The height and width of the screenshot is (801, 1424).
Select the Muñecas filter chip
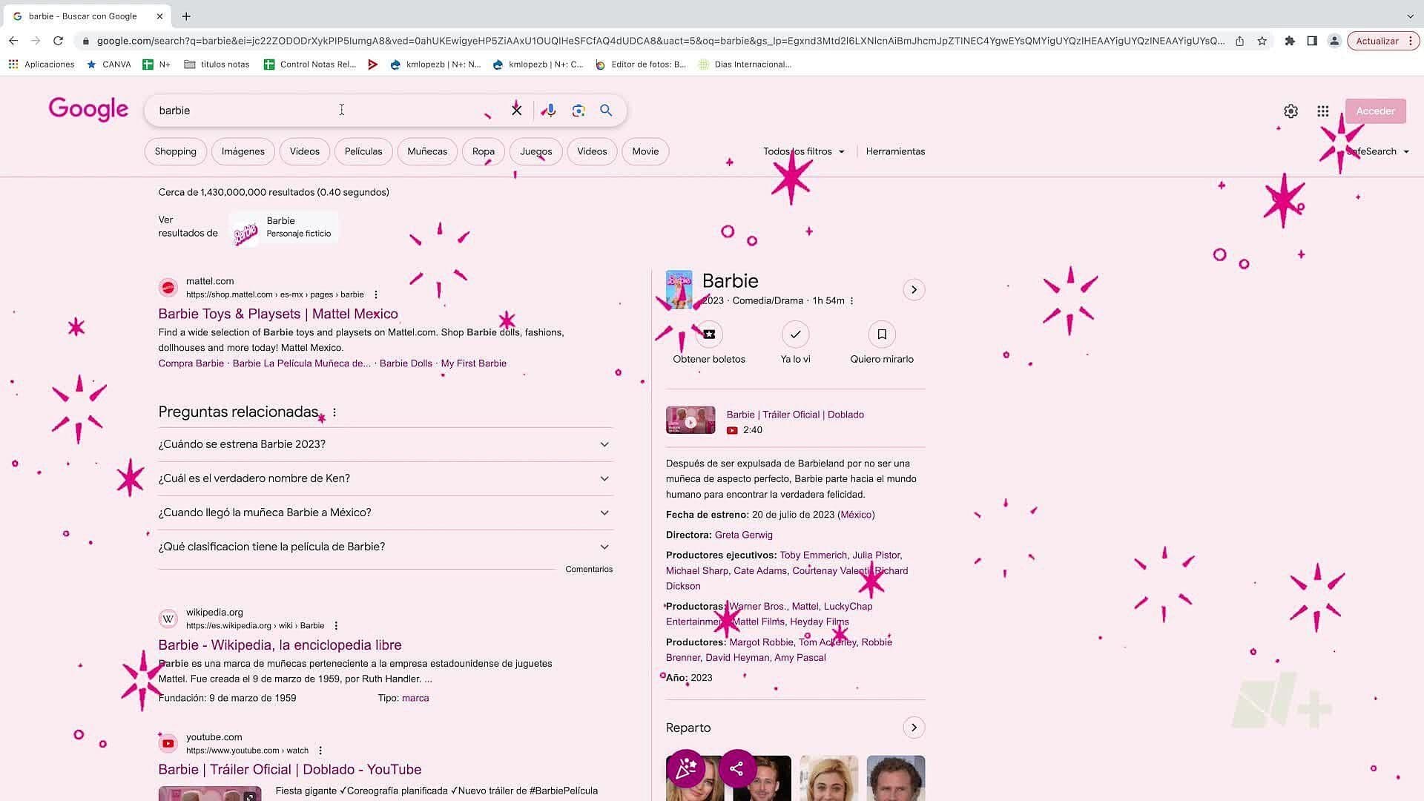[427, 151]
